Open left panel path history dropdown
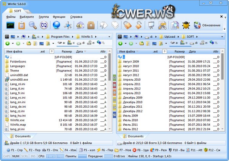The width and height of the screenshot is (229, 161). pyautogui.click(x=109, y=37)
